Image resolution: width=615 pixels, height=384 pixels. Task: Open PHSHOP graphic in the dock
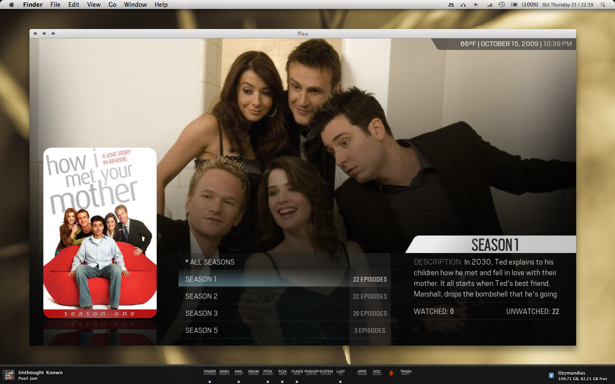[x=311, y=372]
